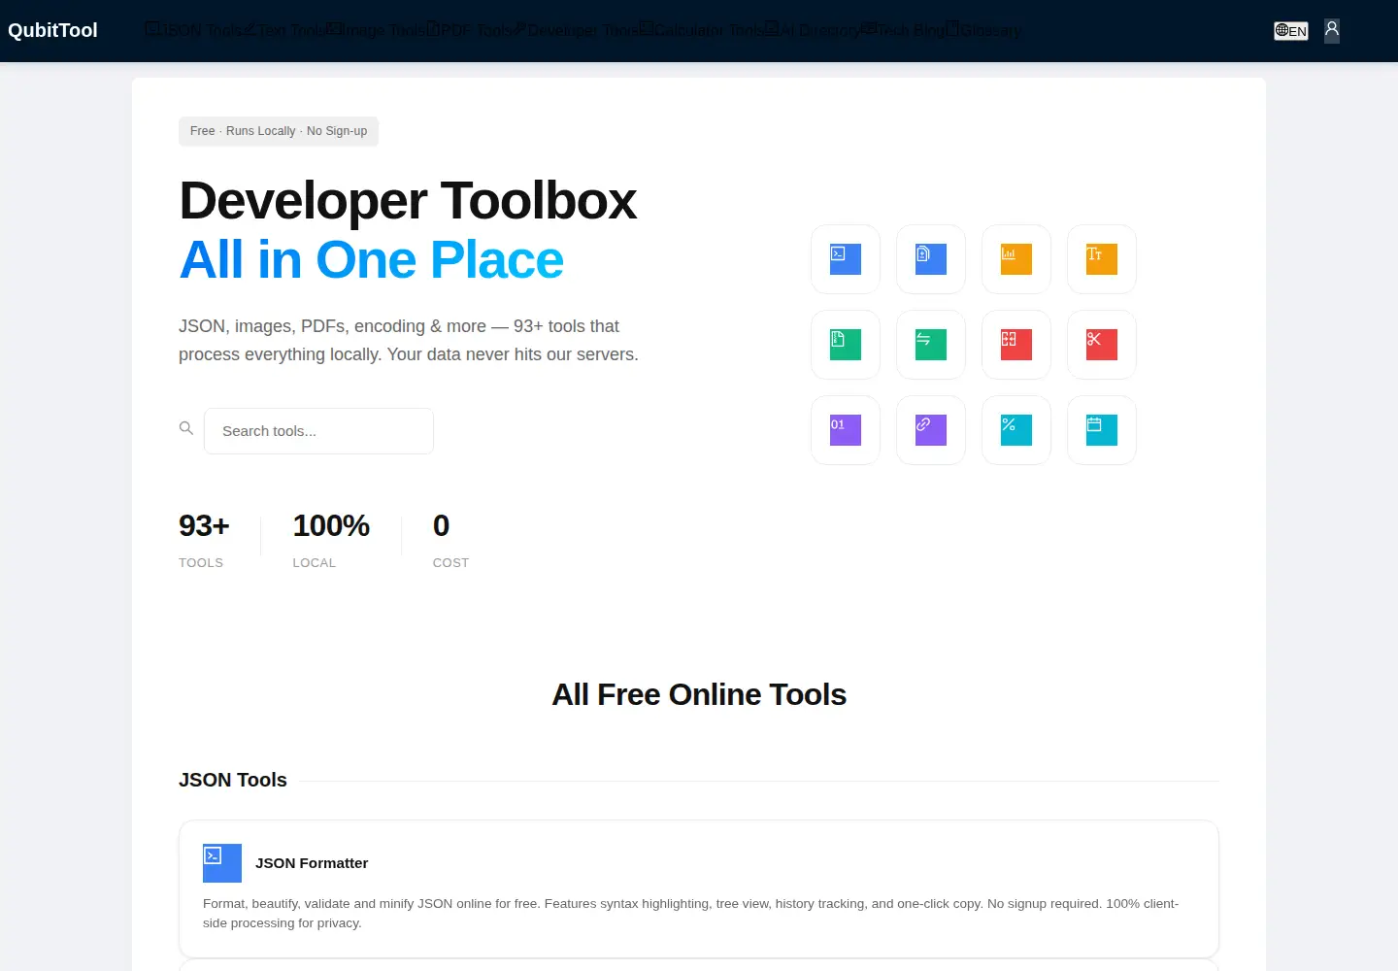This screenshot has width=1398, height=971.
Task: Open the Glossary link in the navbar
Action: [984, 30]
